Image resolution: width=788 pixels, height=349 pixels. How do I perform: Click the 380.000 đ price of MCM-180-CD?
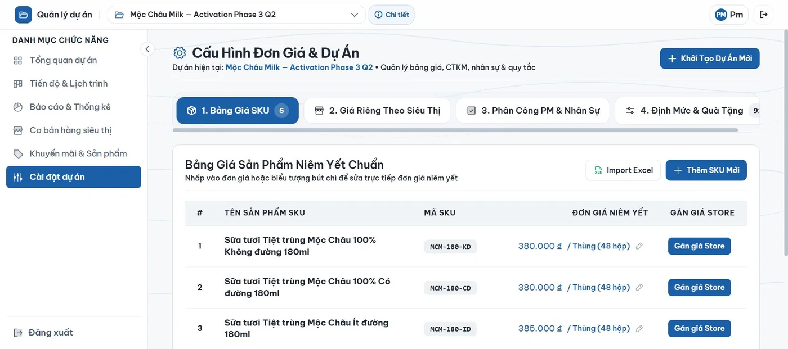coord(540,288)
